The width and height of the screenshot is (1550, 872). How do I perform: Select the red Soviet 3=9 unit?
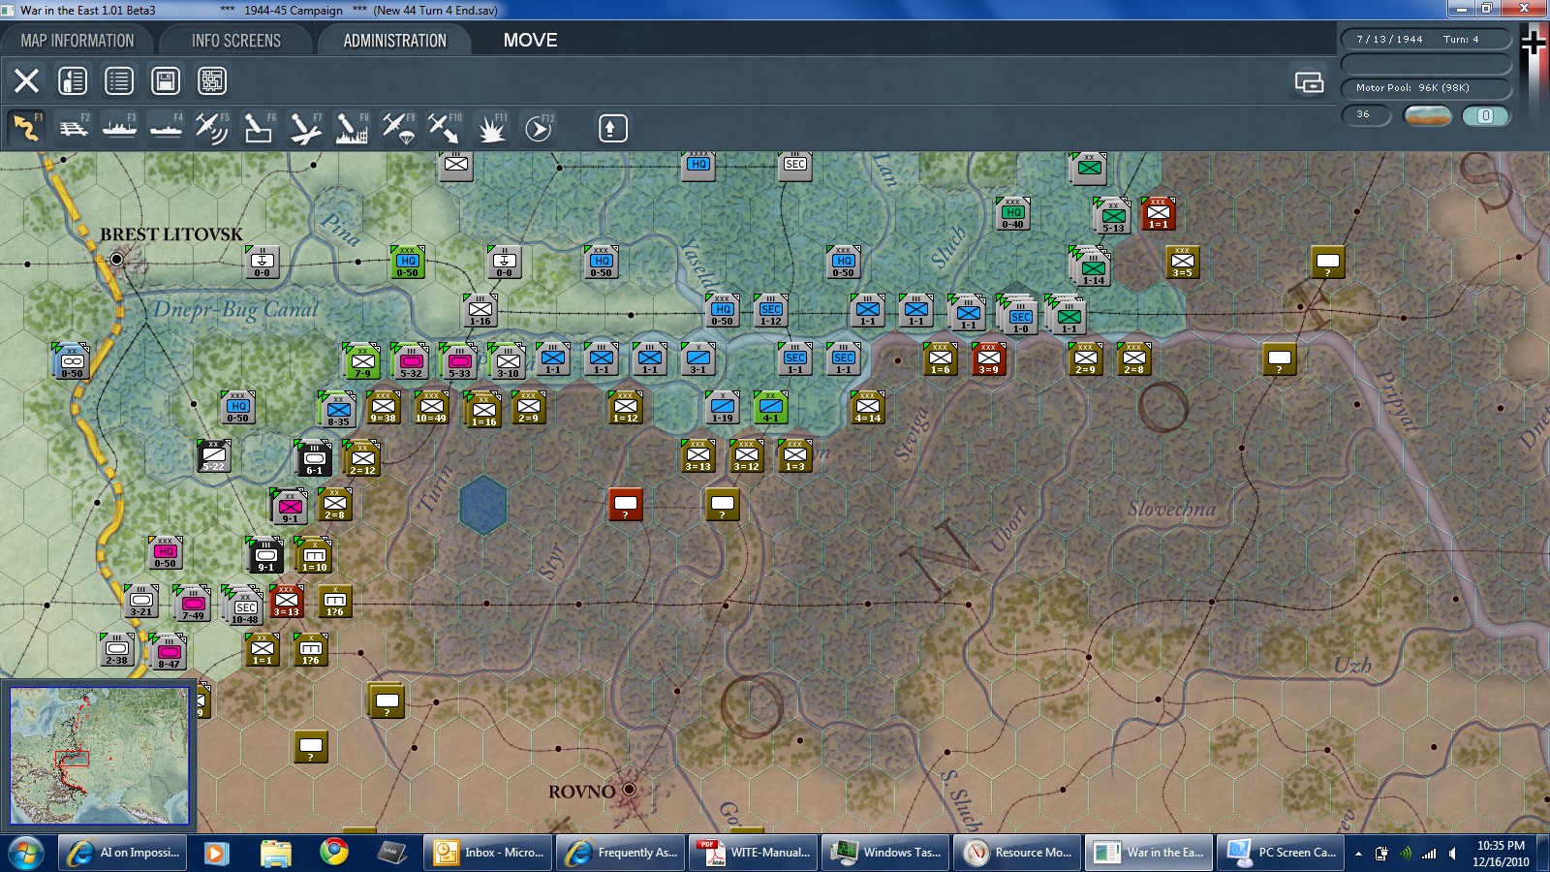[988, 359]
